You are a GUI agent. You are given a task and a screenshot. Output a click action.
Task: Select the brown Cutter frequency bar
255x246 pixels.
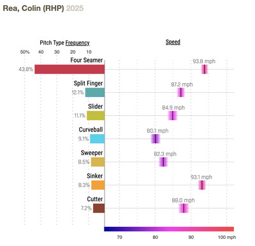click(x=99, y=208)
